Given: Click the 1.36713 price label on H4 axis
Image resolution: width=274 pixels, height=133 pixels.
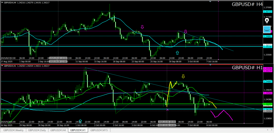Looking at the screenshot, I should click(268, 12).
